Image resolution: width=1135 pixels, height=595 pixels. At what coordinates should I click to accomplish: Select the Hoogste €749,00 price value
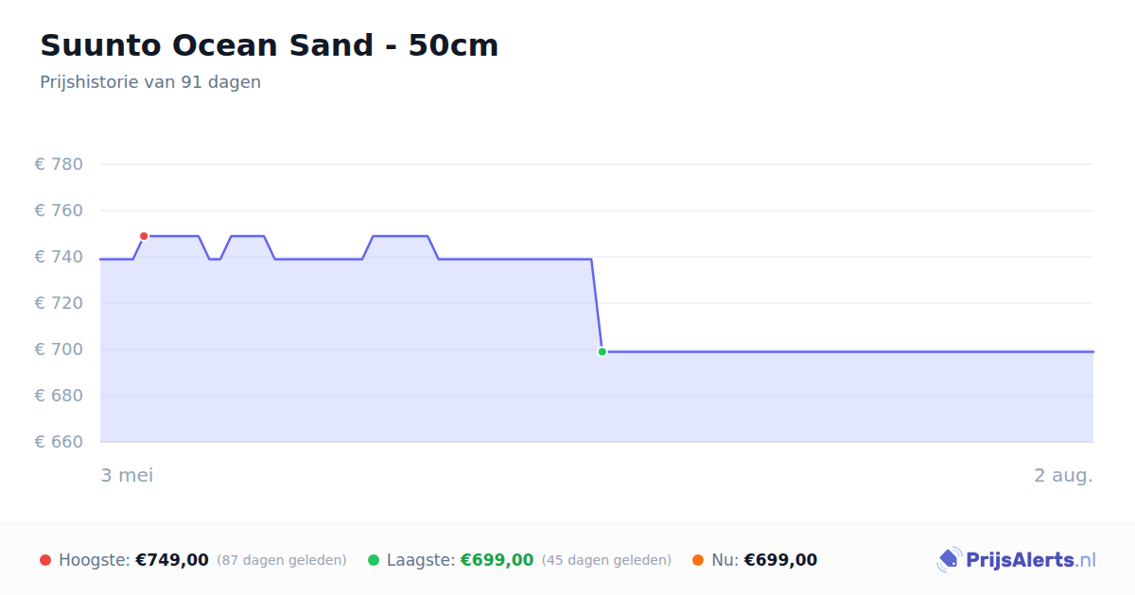pos(172,560)
